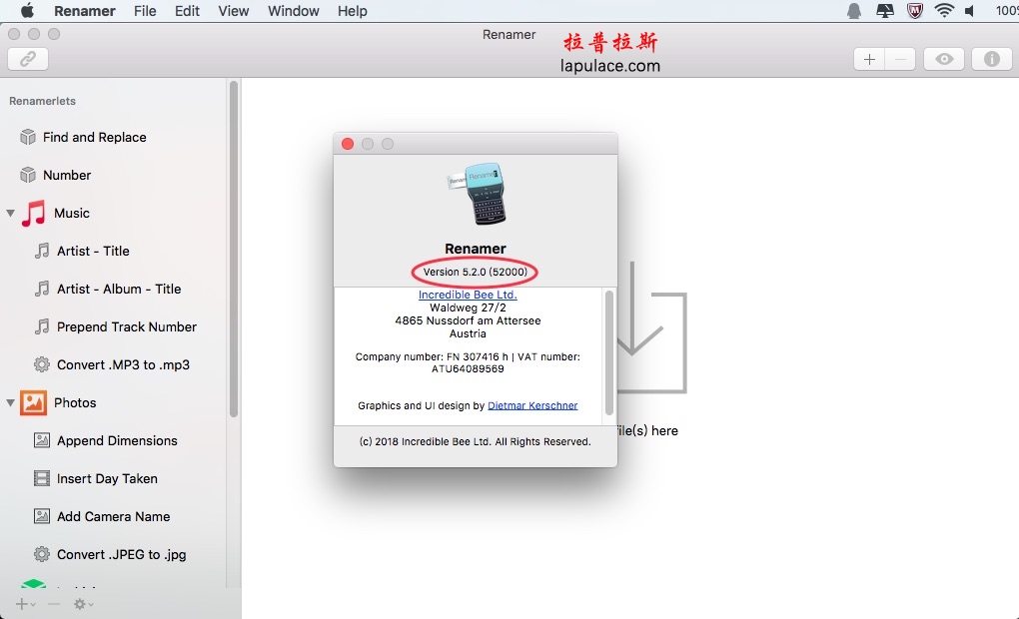Image resolution: width=1019 pixels, height=619 pixels.
Task: Click image icon beside Add Camera Name
Action: [x=42, y=516]
